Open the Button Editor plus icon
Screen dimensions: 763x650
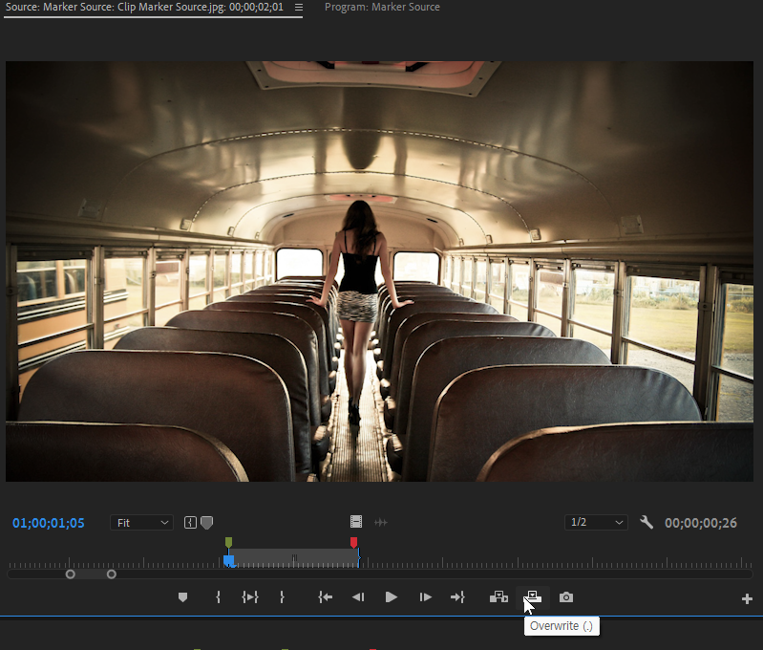point(747,599)
